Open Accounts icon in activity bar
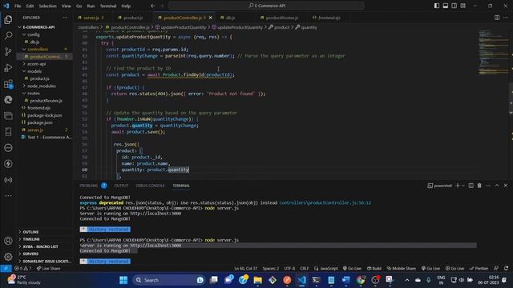The height and width of the screenshot is (288, 513). 8,241
